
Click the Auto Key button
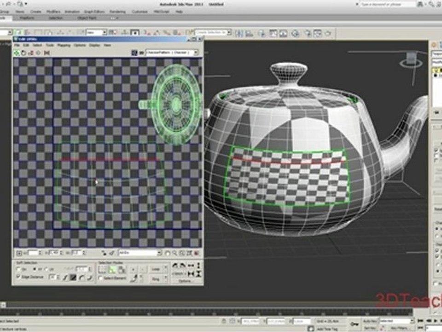(x=370, y=321)
